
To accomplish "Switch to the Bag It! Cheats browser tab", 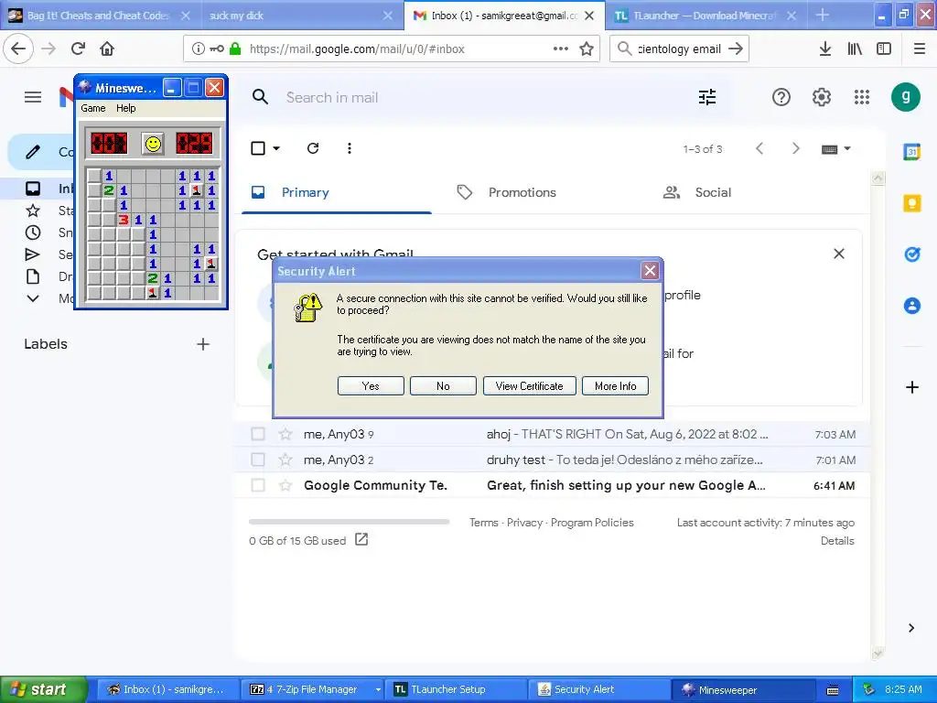I will 99,16.
